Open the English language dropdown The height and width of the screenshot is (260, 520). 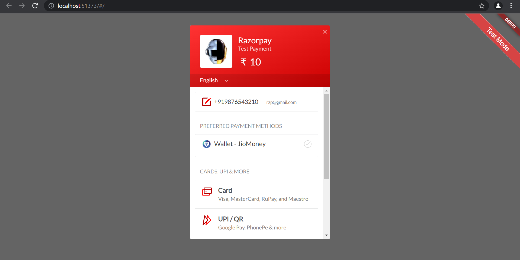214,80
